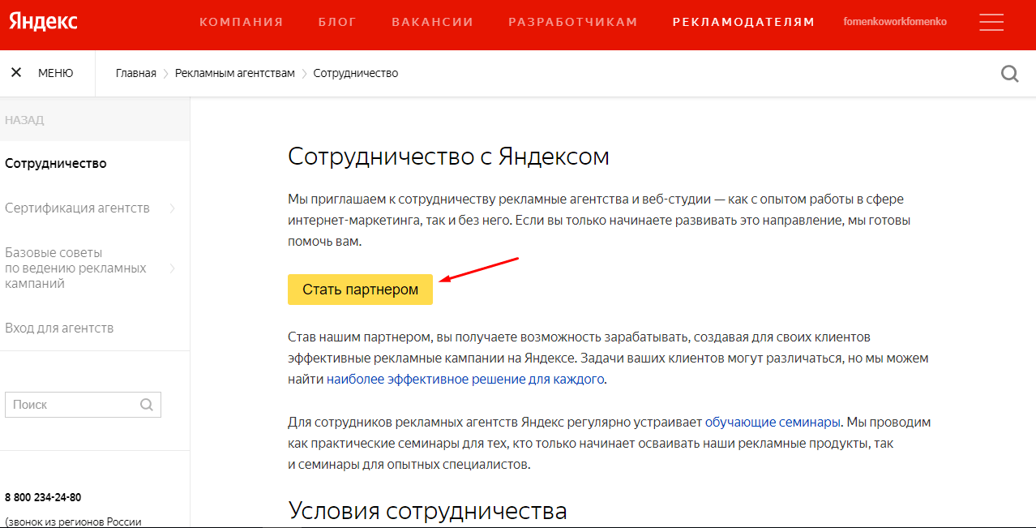Expand Базовые советы по ведению chevron
The image size is (1036, 528).
172,268
